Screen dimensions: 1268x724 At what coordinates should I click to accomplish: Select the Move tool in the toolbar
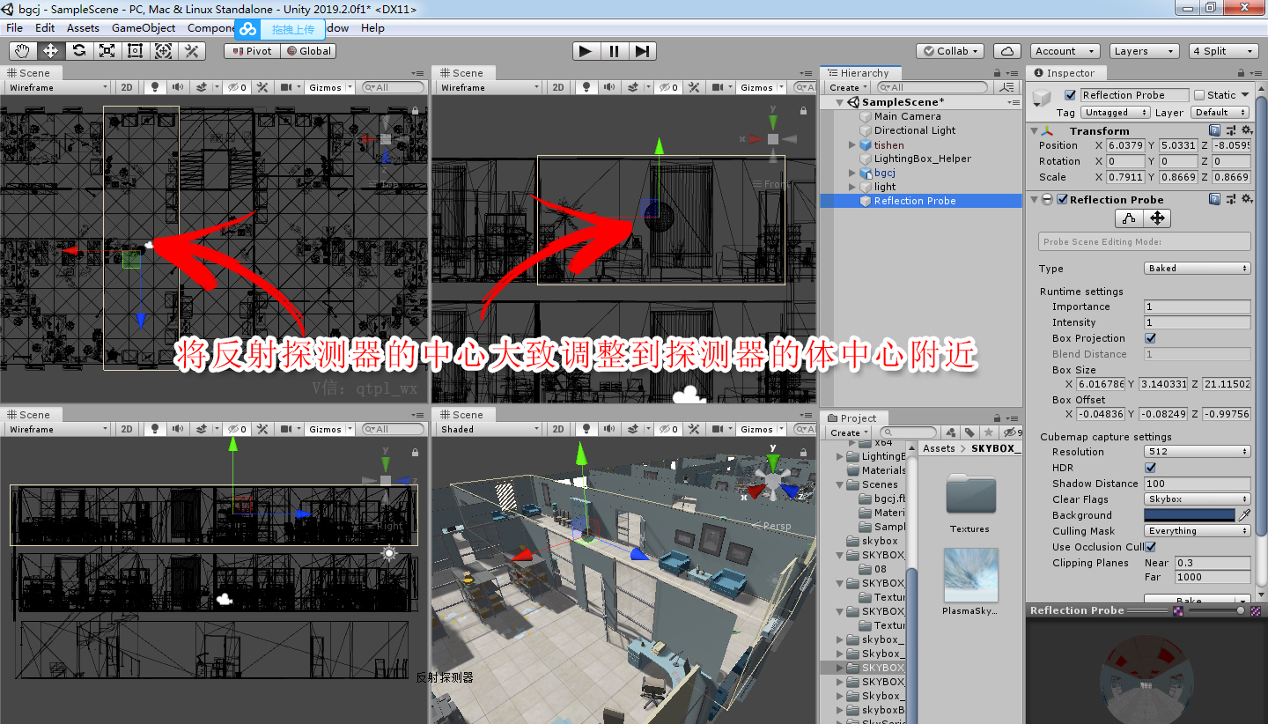(50, 51)
